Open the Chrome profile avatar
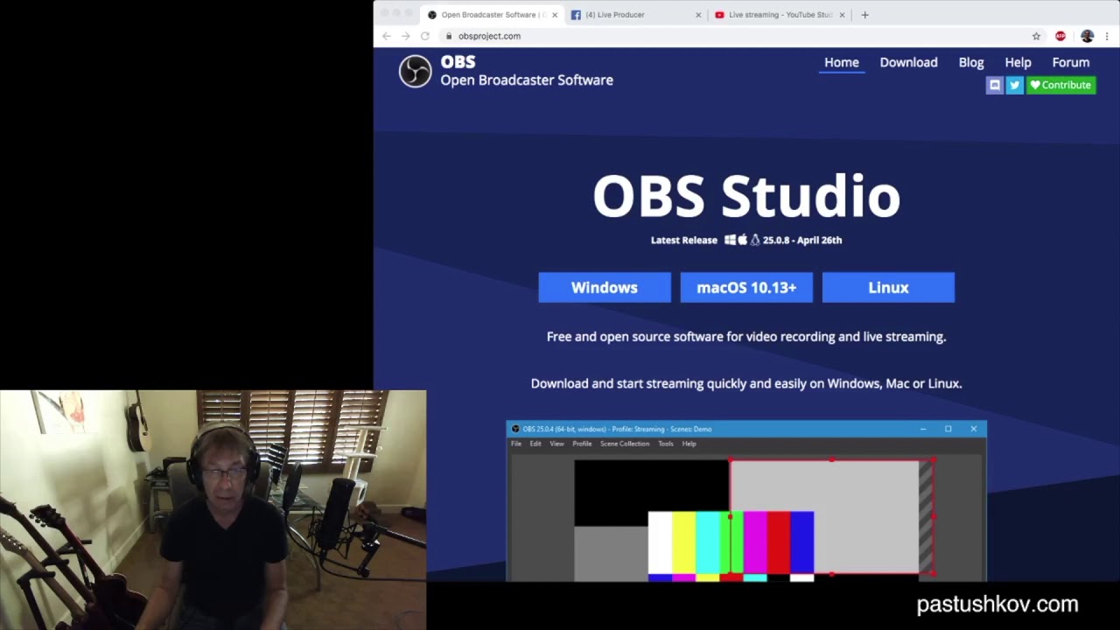1120x630 pixels. (x=1087, y=36)
